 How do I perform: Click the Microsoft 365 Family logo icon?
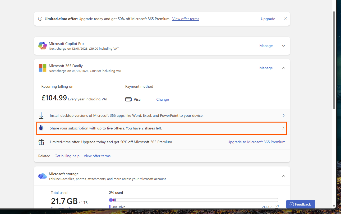pyautogui.click(x=42, y=68)
